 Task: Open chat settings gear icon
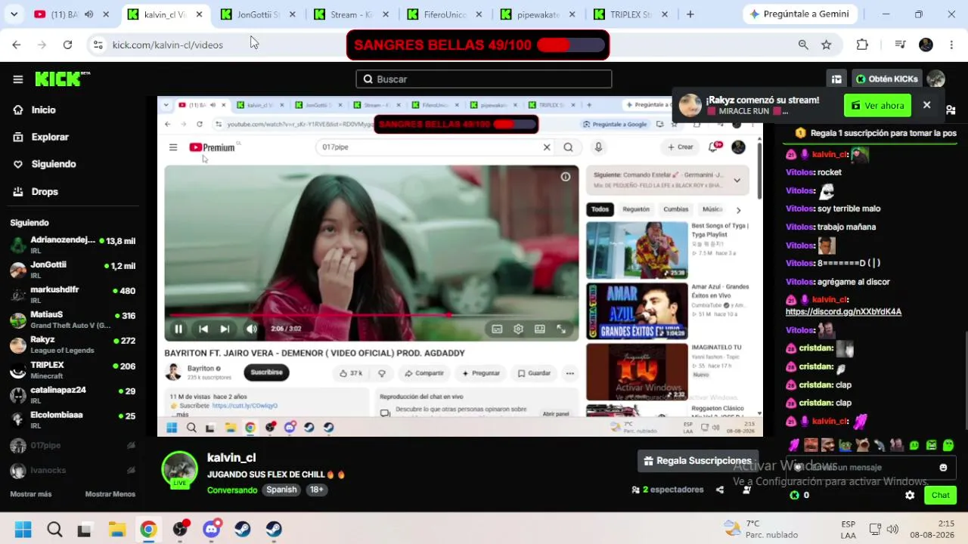point(910,496)
